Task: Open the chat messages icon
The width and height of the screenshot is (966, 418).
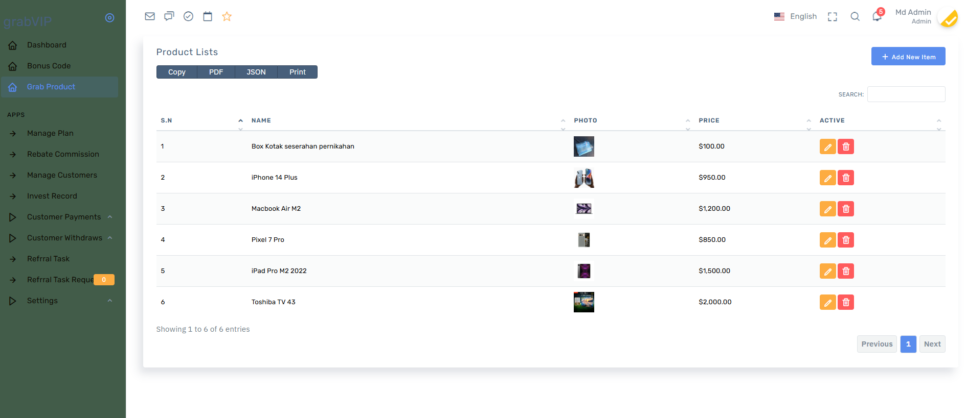Action: [169, 16]
